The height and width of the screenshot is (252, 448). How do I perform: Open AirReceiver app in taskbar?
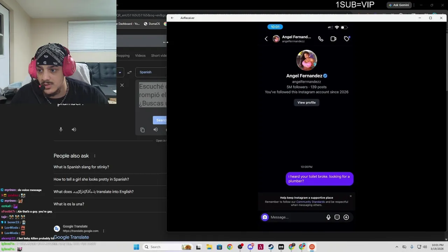312,247
